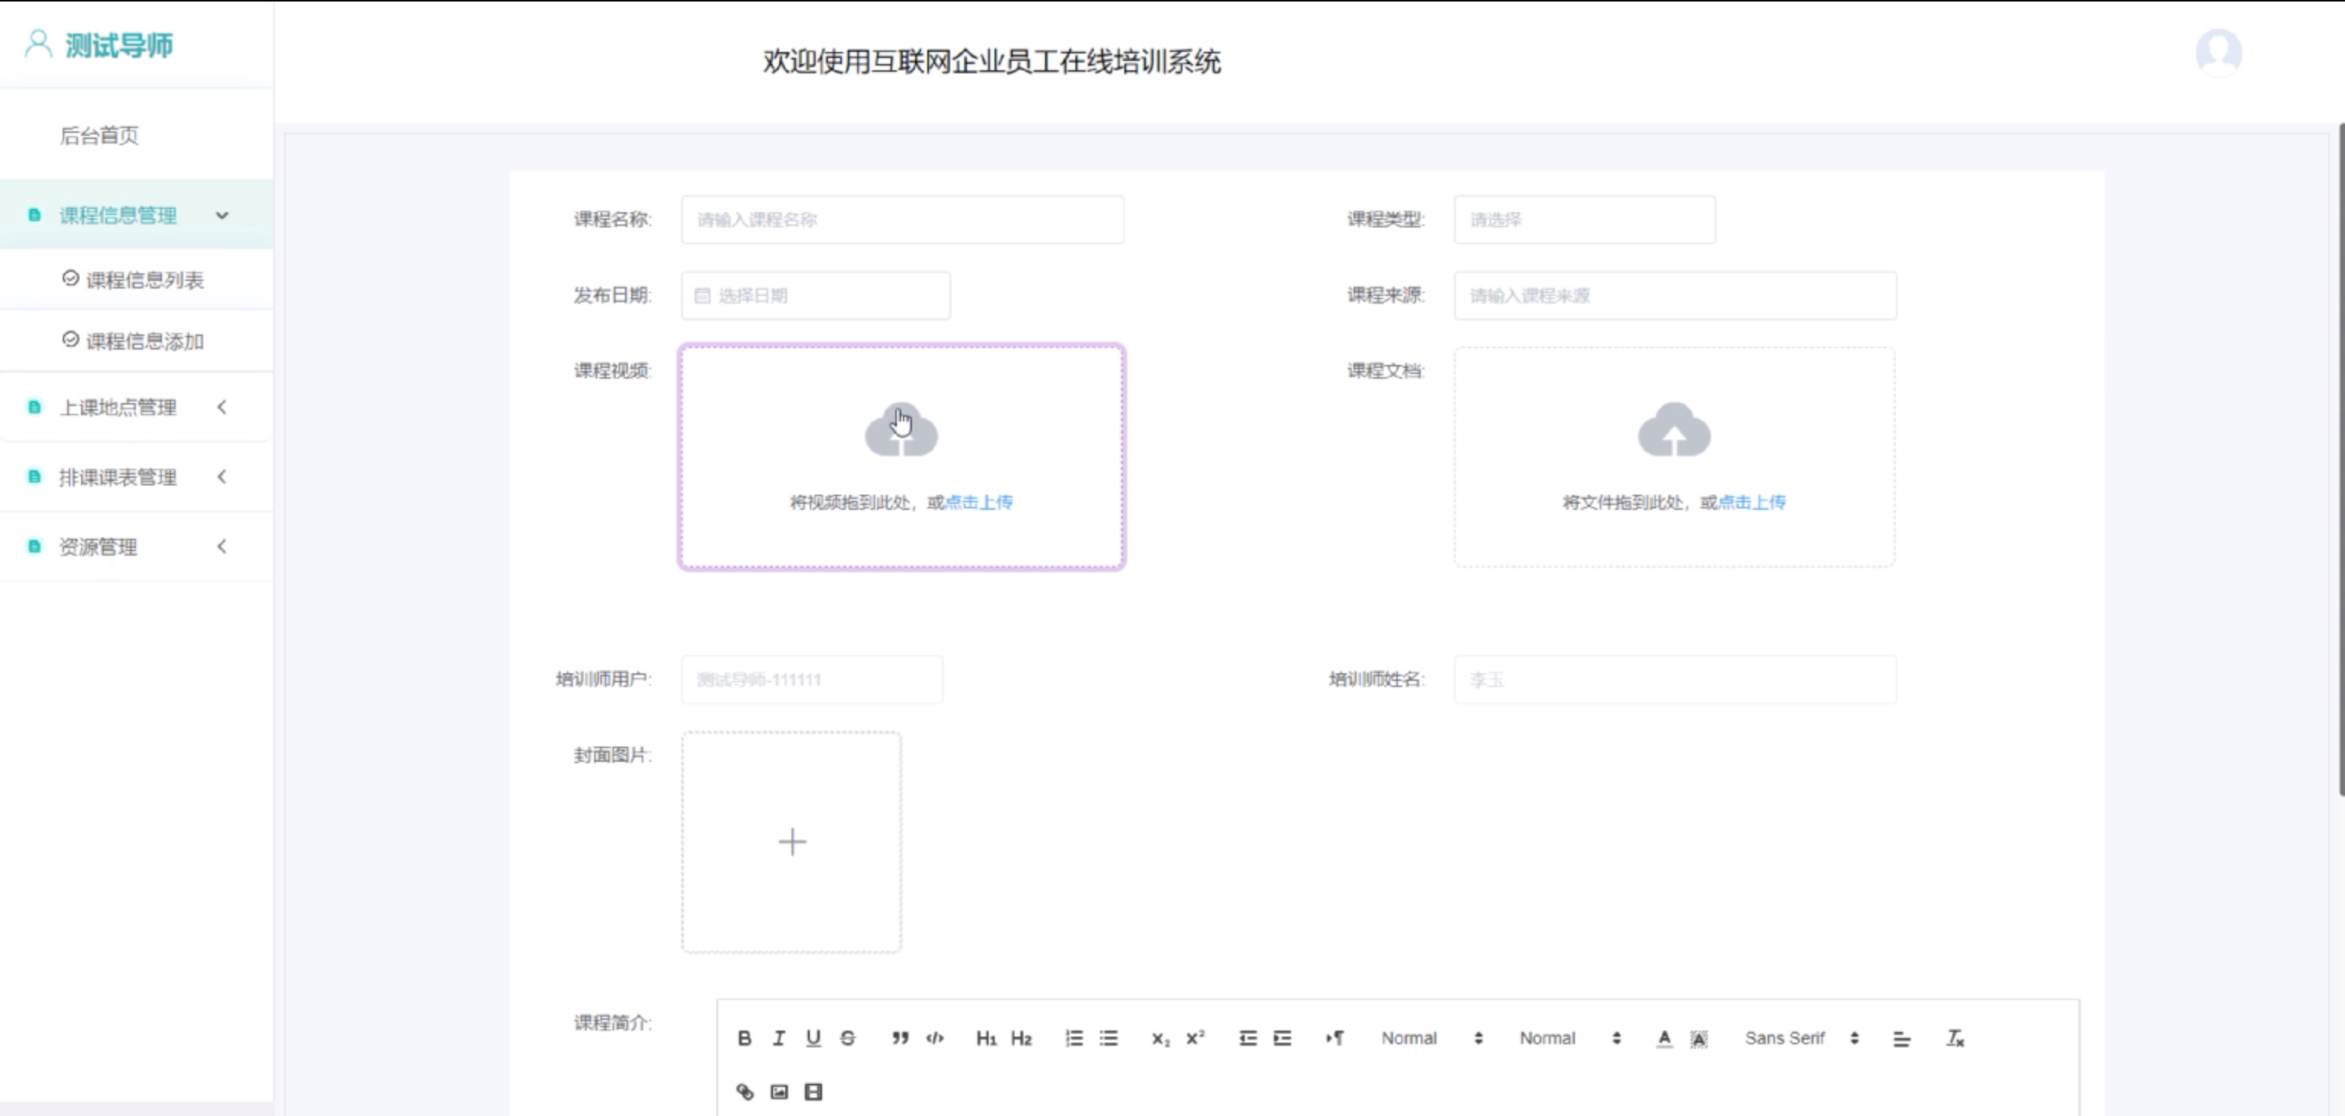Toggle italic formatting in editor toolbar

778,1038
